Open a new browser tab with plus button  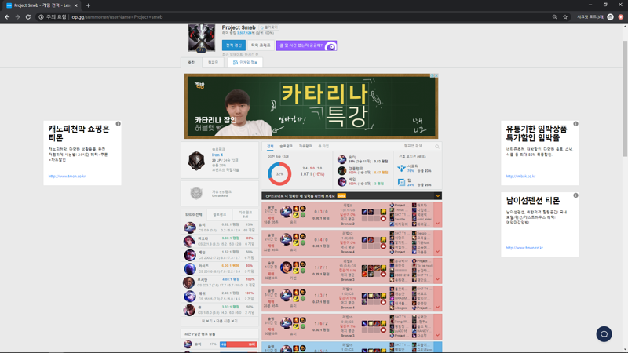88,5
